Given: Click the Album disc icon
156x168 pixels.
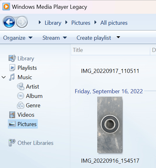Looking at the screenshot, I should (x=20, y=96).
